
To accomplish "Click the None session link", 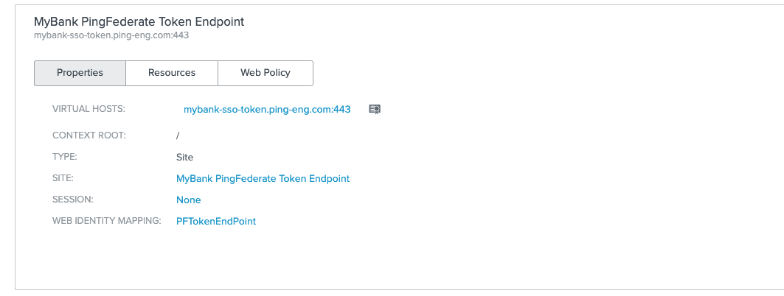I will (x=189, y=200).
